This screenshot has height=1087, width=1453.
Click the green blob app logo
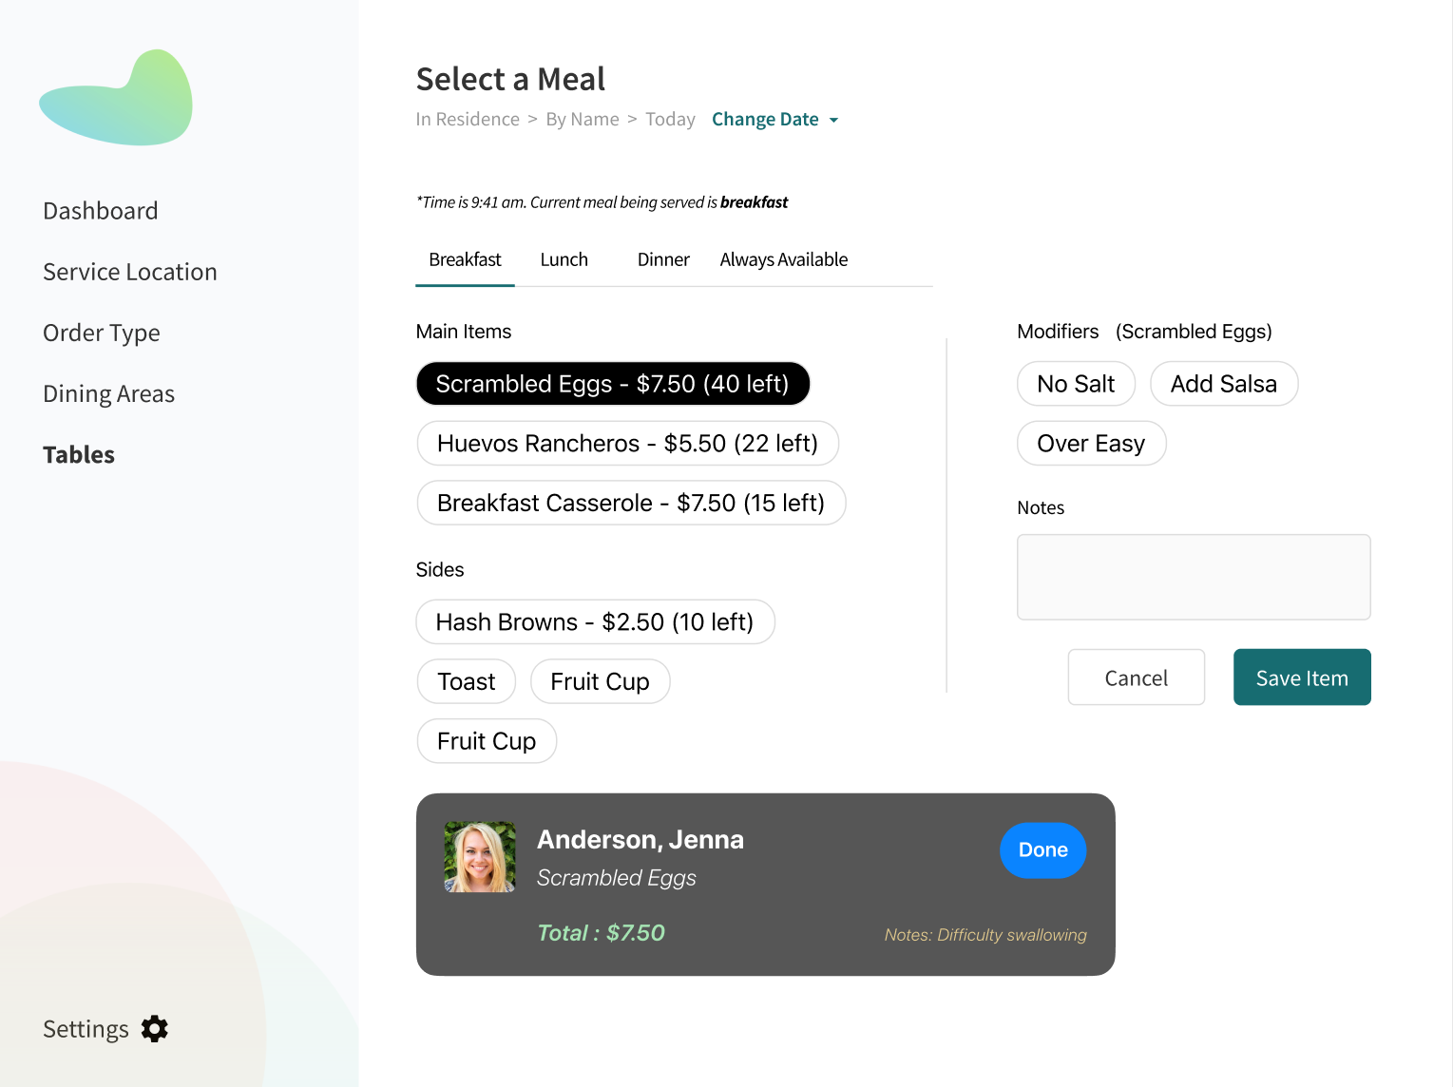pyautogui.click(x=117, y=99)
